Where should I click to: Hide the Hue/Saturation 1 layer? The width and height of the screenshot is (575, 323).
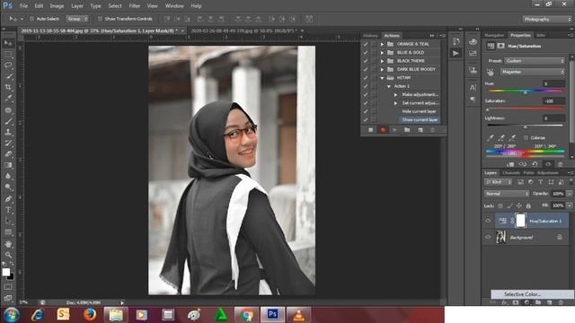488,221
